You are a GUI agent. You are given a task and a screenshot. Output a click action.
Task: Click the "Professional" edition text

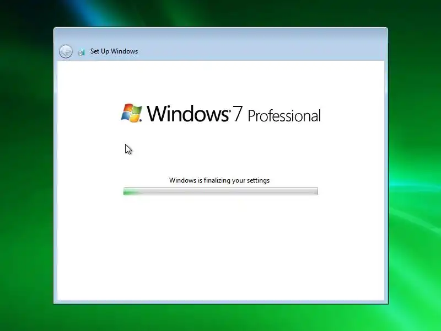pos(284,116)
